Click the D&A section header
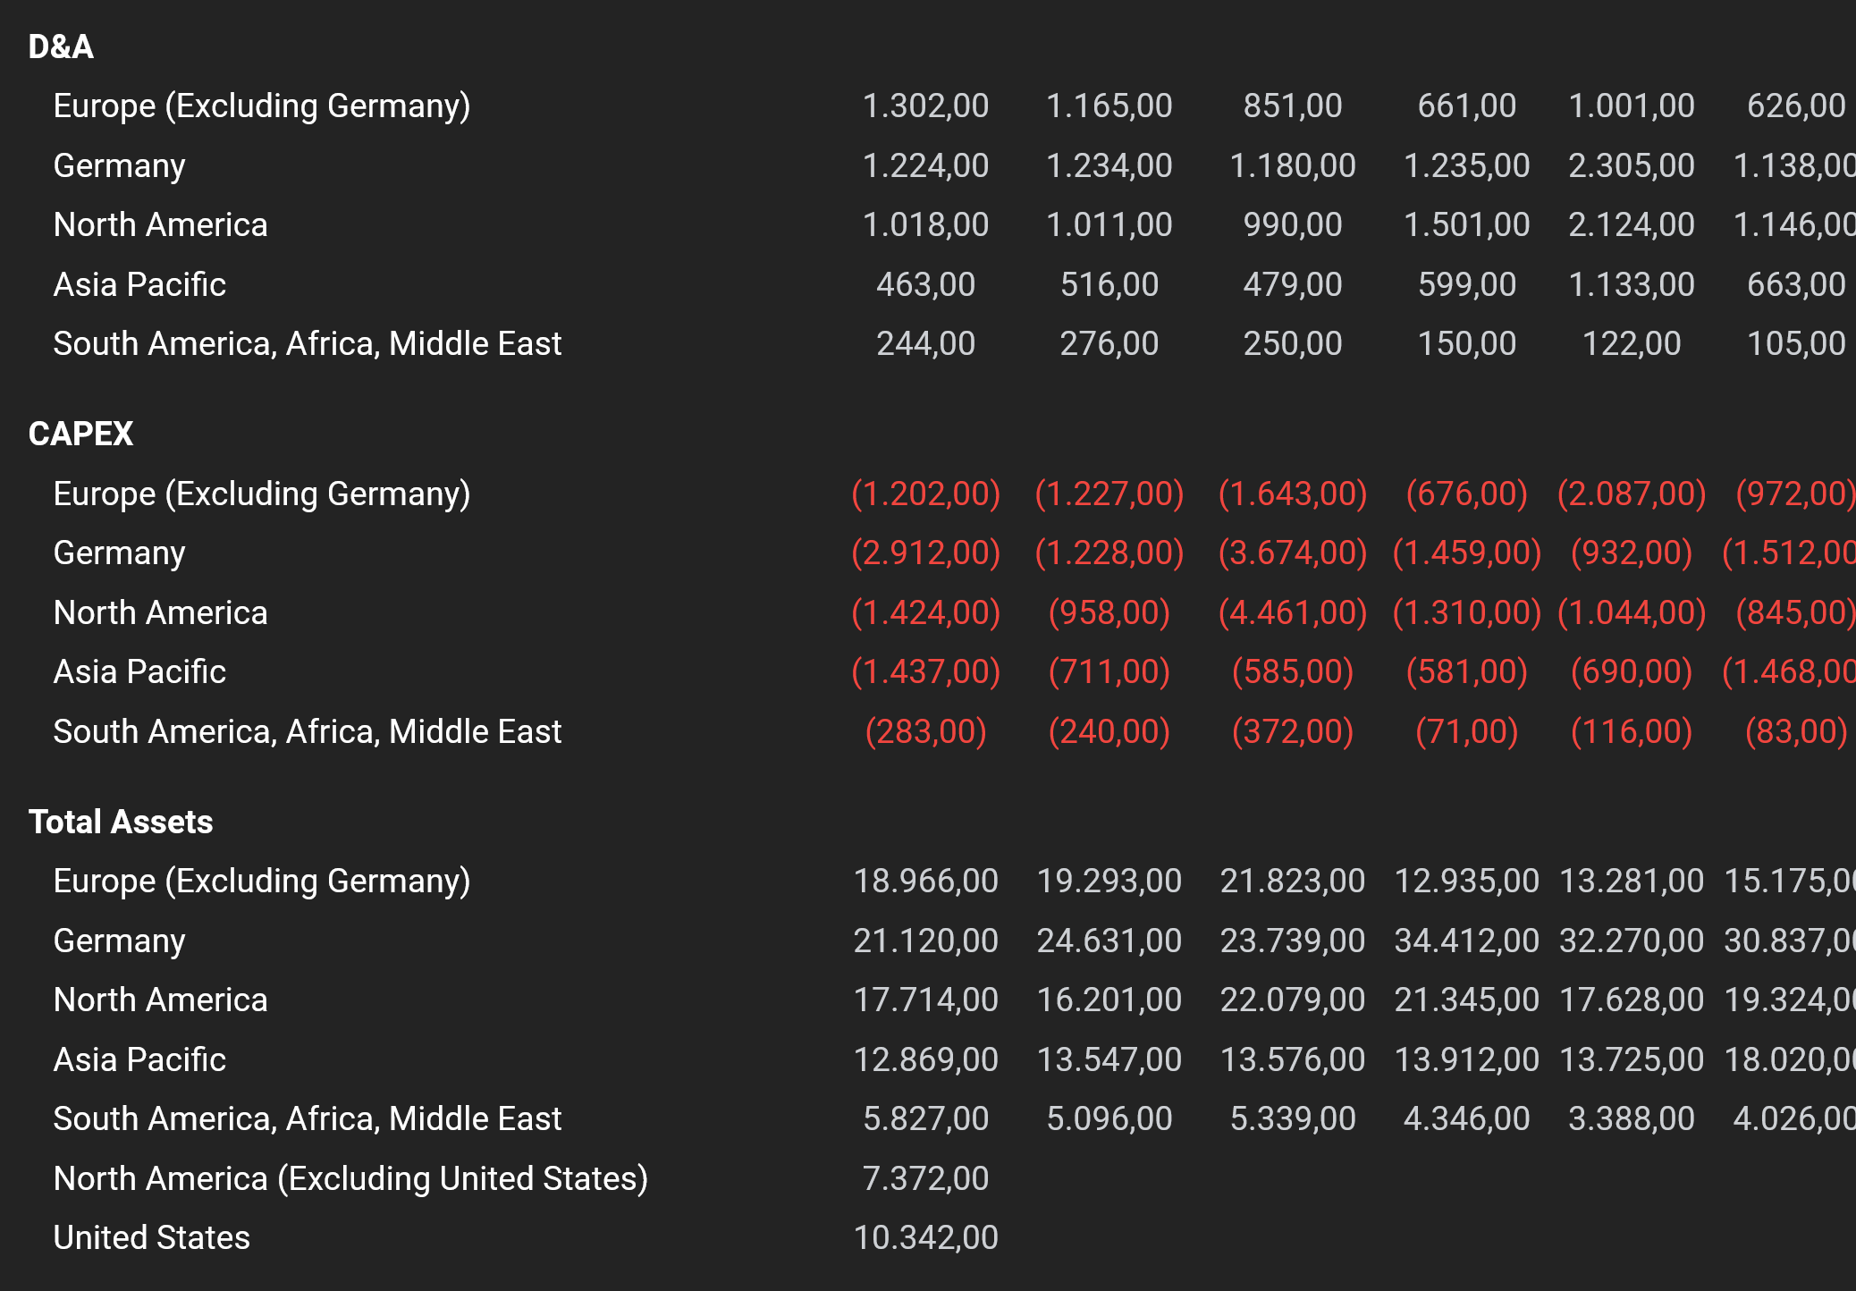This screenshot has width=1856, height=1291. tap(61, 46)
